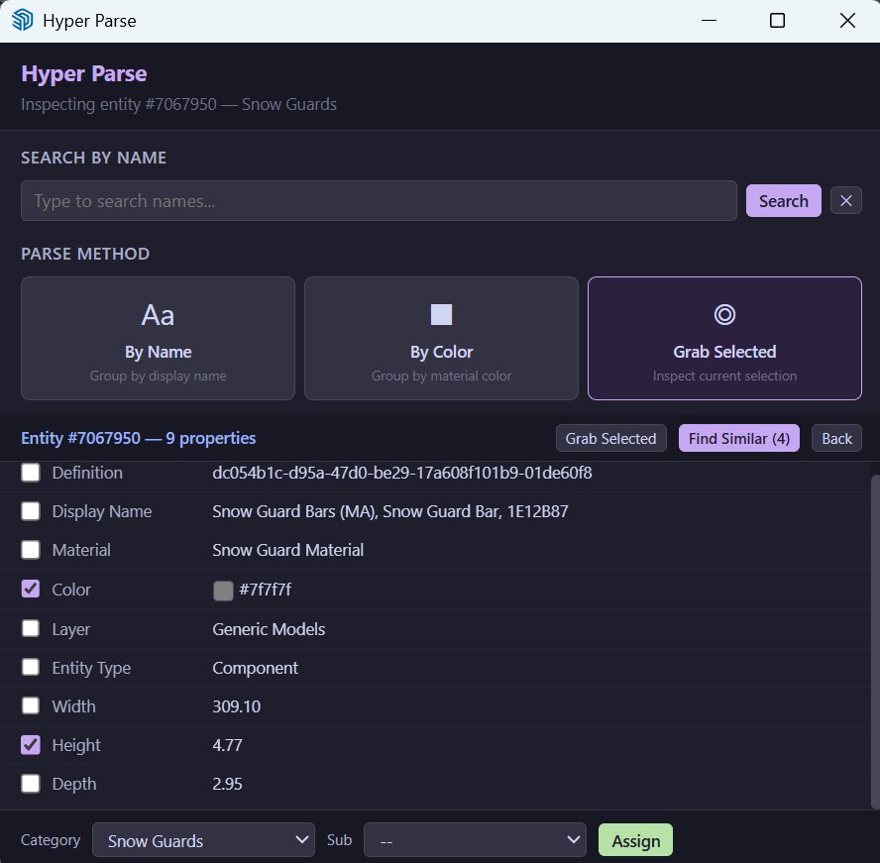Click the square icon in By Color card
This screenshot has height=863, width=880.
pyautogui.click(x=441, y=314)
